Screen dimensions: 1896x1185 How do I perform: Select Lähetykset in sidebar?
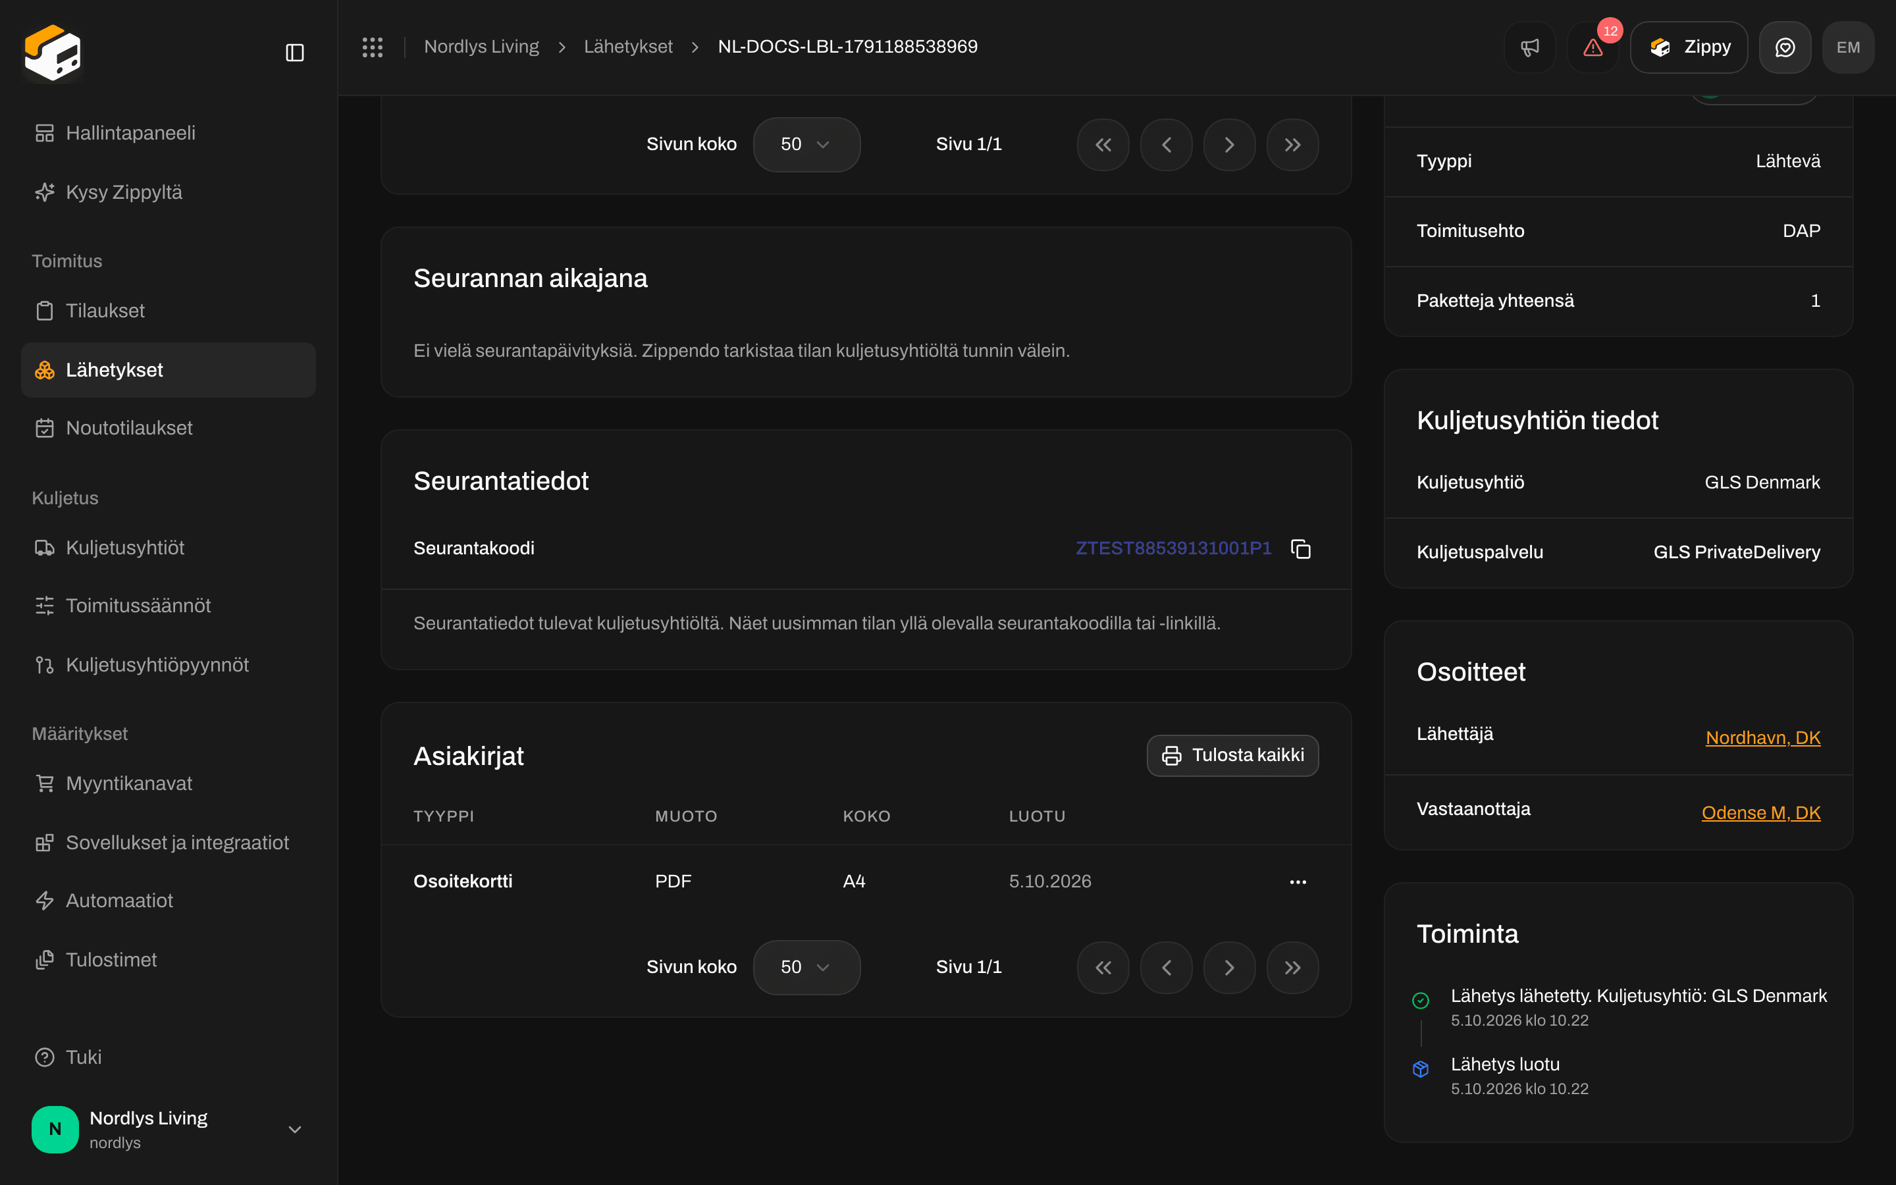coord(169,370)
